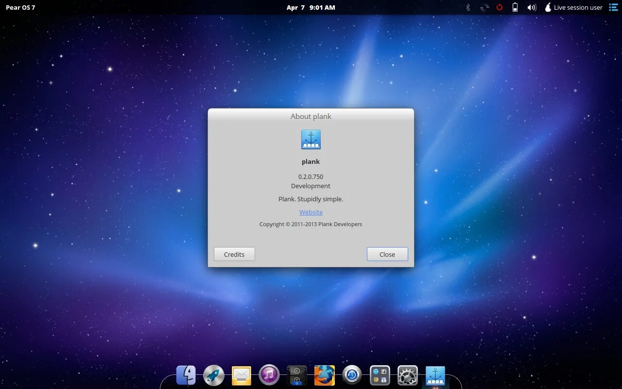Open the volume speaker indicator
622x389 pixels.
click(532, 7)
